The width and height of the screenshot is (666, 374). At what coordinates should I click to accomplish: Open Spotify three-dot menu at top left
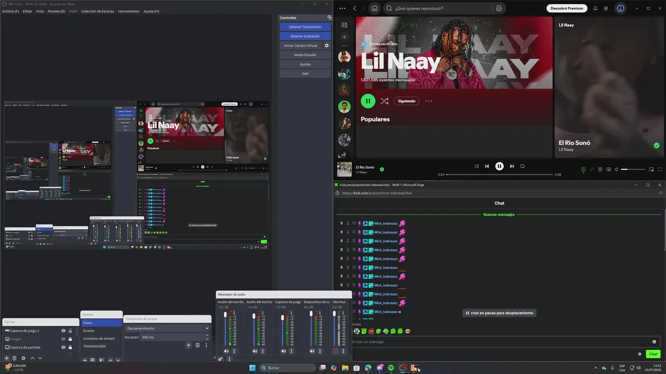tap(342, 8)
